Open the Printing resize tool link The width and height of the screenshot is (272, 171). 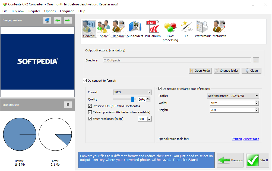tap(237, 139)
